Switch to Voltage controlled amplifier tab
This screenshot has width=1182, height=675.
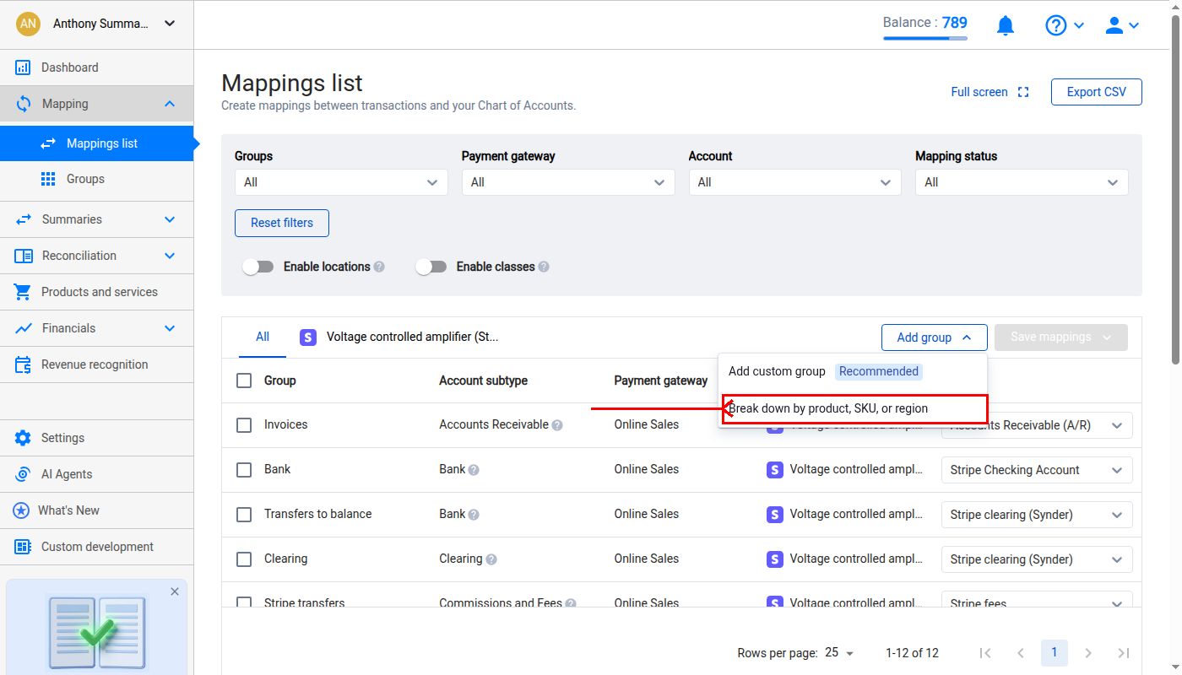click(x=399, y=337)
